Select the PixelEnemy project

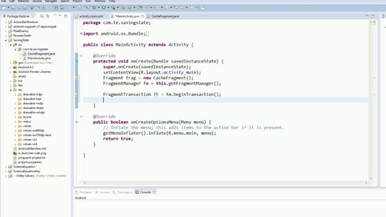click(x=21, y=31)
